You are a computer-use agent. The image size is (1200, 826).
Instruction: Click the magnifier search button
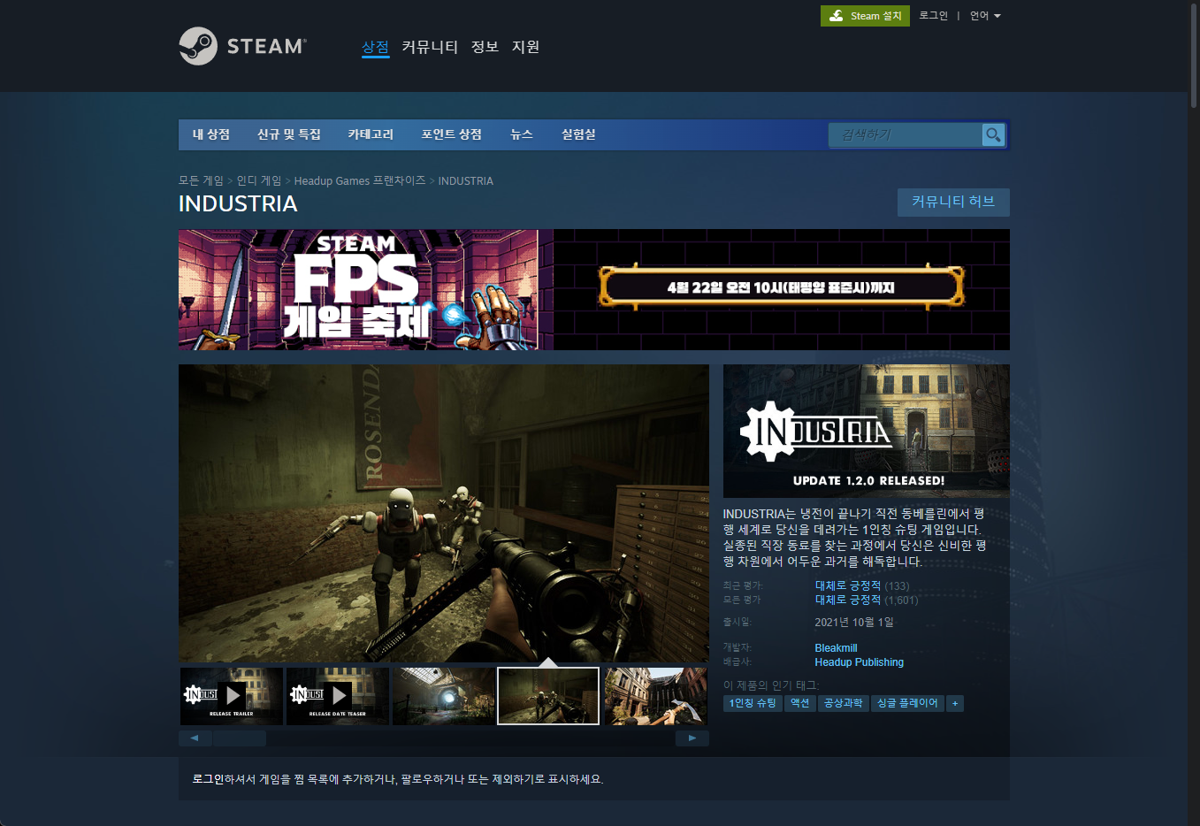pyautogui.click(x=994, y=134)
